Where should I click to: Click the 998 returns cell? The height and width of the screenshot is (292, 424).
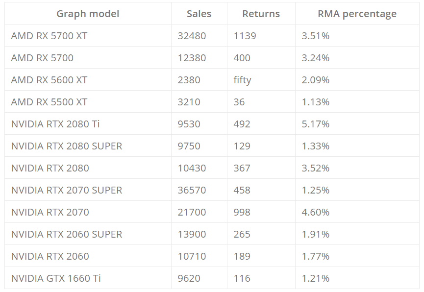pyautogui.click(x=242, y=212)
